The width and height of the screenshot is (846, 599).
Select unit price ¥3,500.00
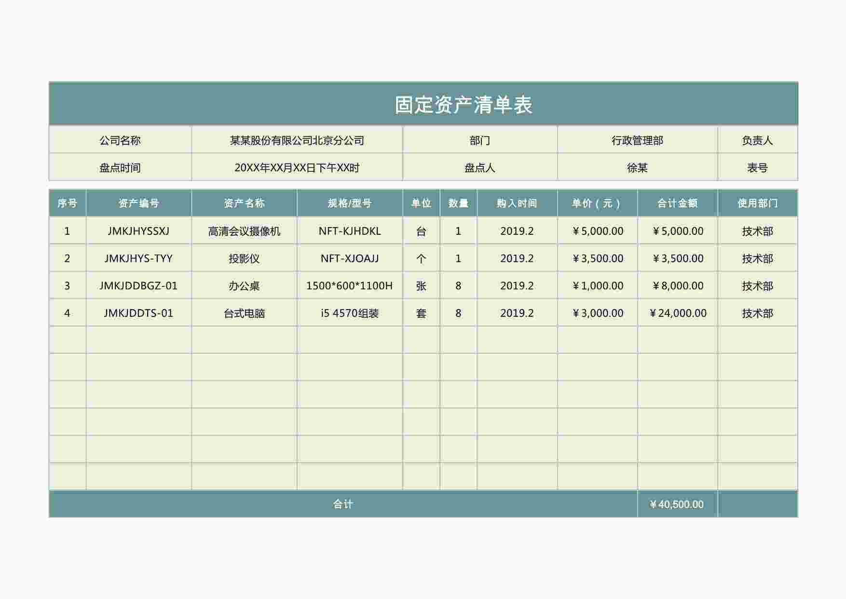tap(598, 258)
